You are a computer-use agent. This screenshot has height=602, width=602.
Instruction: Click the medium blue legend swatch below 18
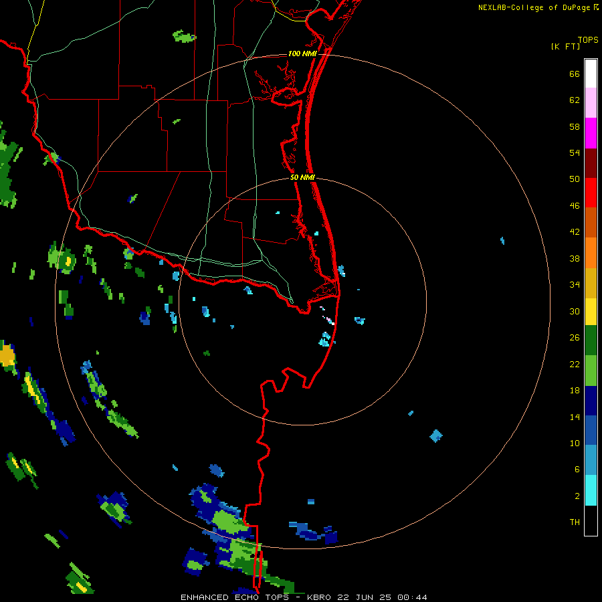pyautogui.click(x=591, y=430)
